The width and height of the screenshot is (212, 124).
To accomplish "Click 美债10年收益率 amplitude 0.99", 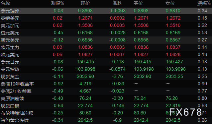I will [x=202, y=84].
